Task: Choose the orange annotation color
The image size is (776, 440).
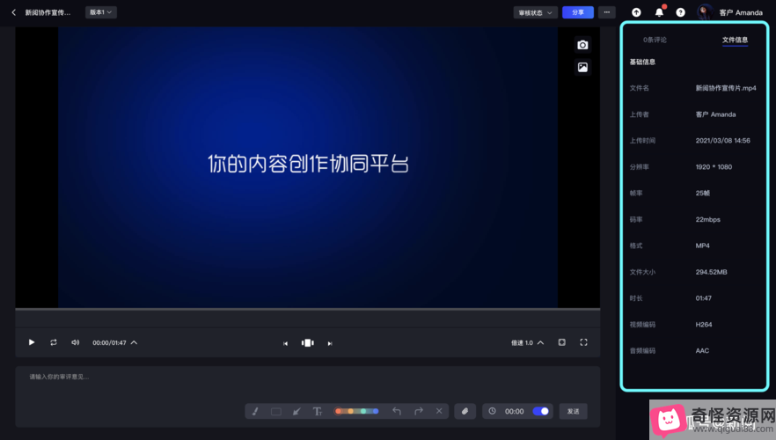Action: [x=350, y=411]
